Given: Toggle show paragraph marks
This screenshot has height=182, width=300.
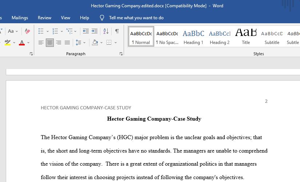Looking at the screenshot, I should pos(117,31).
